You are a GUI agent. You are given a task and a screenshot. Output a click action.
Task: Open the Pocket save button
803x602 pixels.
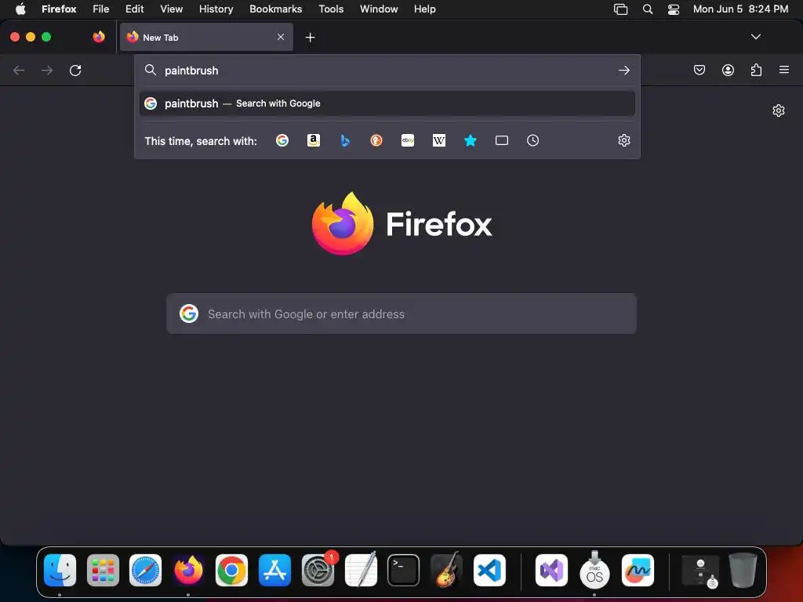[699, 70]
